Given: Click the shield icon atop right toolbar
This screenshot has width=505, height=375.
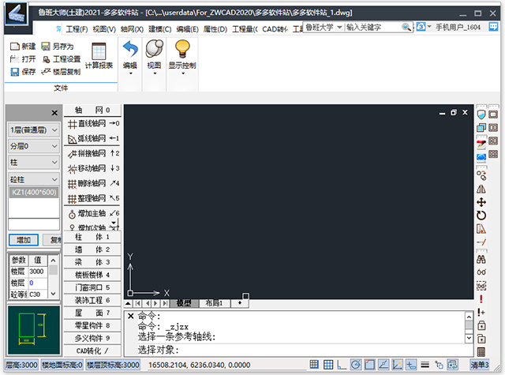Looking at the screenshot, I should [x=481, y=114].
